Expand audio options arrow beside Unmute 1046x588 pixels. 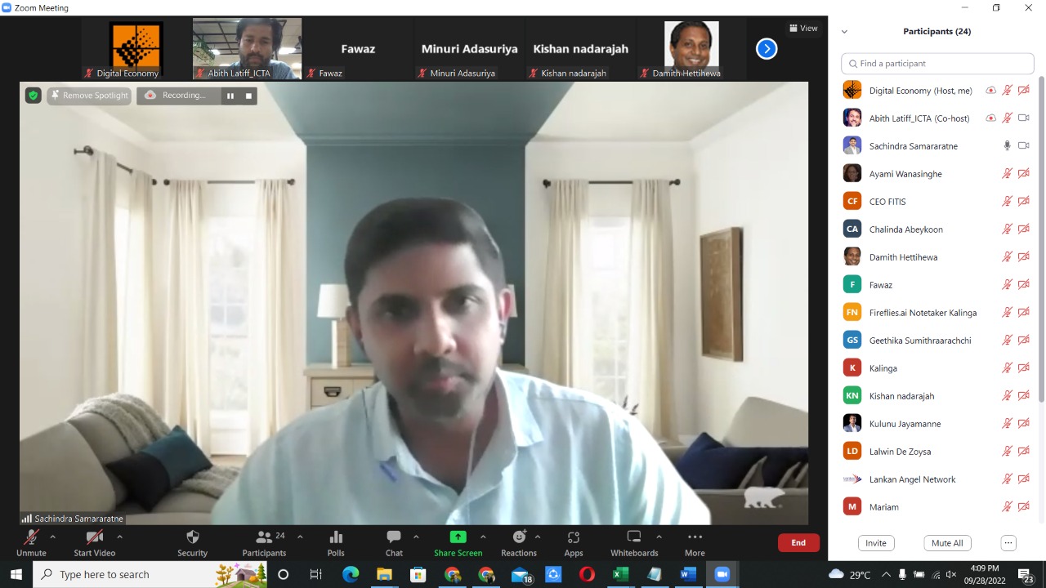(53, 537)
